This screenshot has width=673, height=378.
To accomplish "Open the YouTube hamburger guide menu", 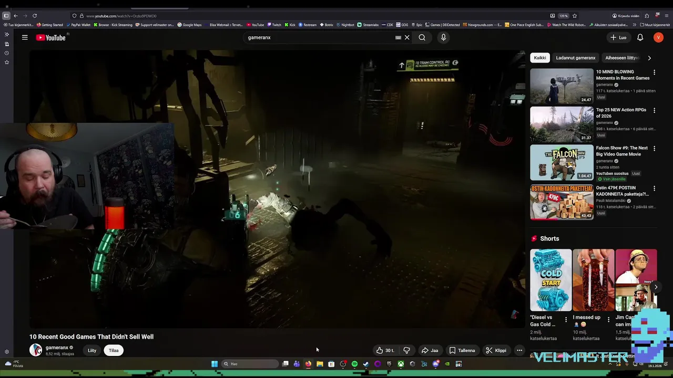I will (25, 37).
